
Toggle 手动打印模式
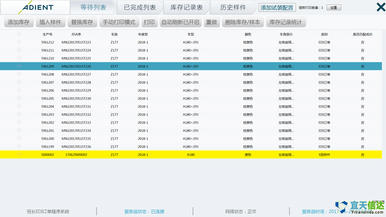pos(119,22)
